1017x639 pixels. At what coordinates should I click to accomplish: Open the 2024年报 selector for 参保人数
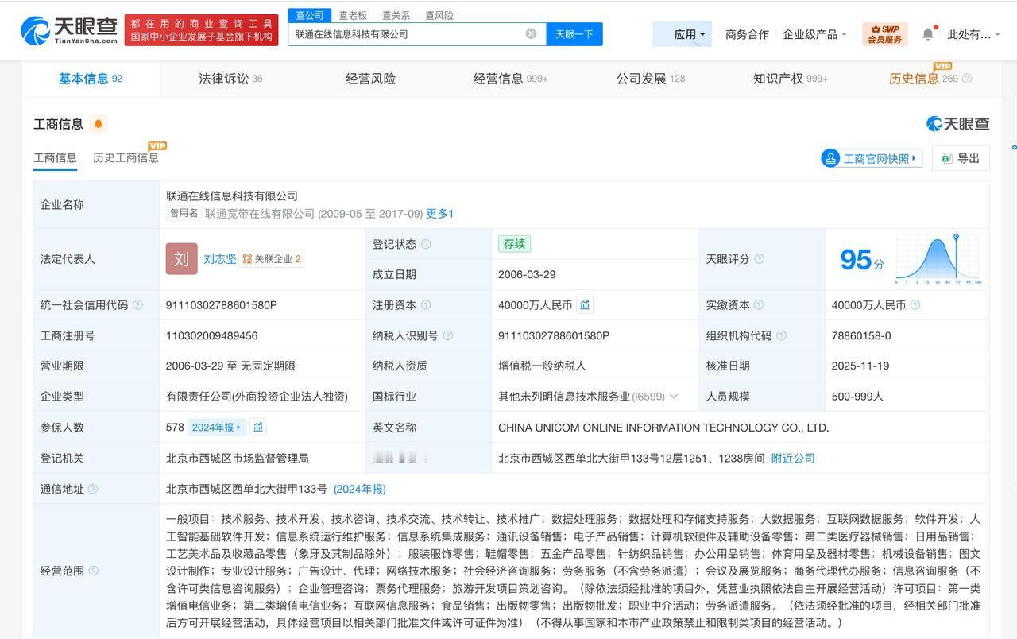216,428
